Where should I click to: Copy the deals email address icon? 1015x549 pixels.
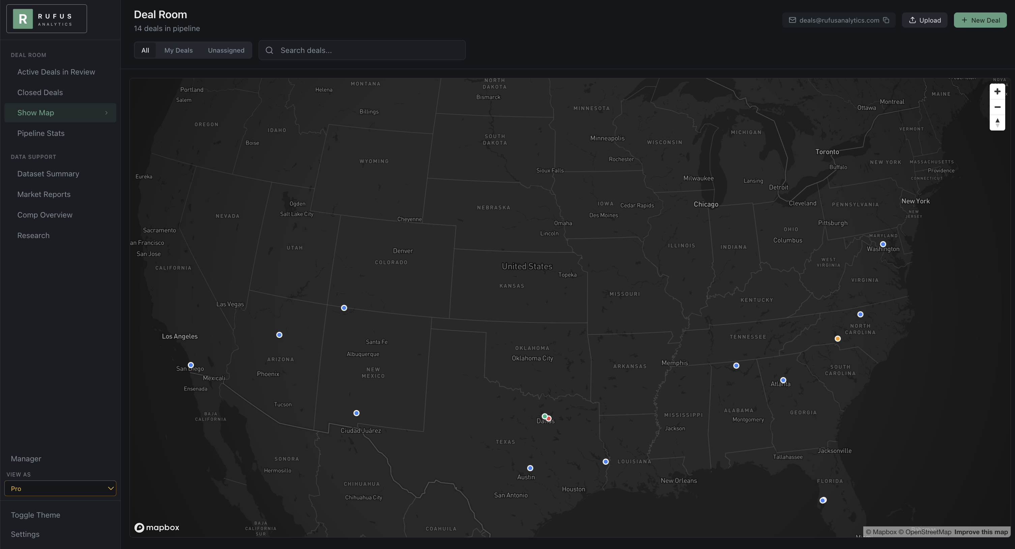coord(886,20)
